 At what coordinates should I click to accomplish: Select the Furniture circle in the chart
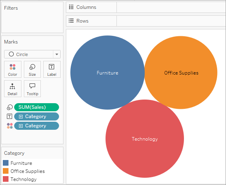click(108, 73)
